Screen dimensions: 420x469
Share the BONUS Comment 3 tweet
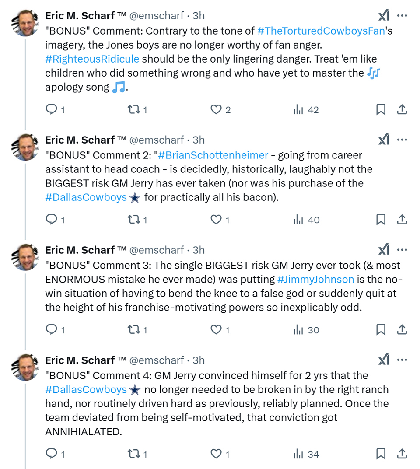coord(402,329)
